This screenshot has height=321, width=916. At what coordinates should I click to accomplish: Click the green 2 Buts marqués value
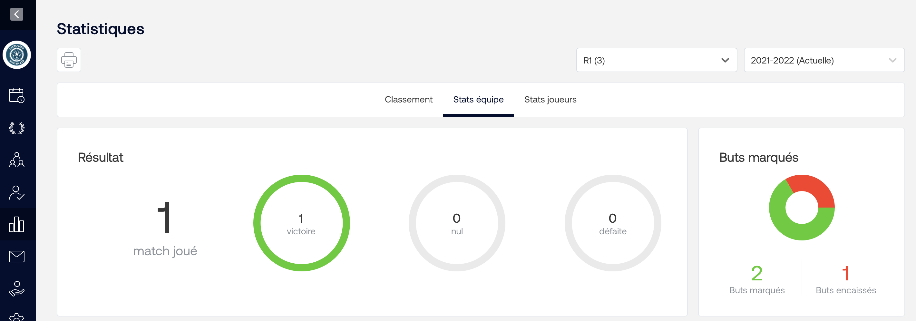click(757, 273)
